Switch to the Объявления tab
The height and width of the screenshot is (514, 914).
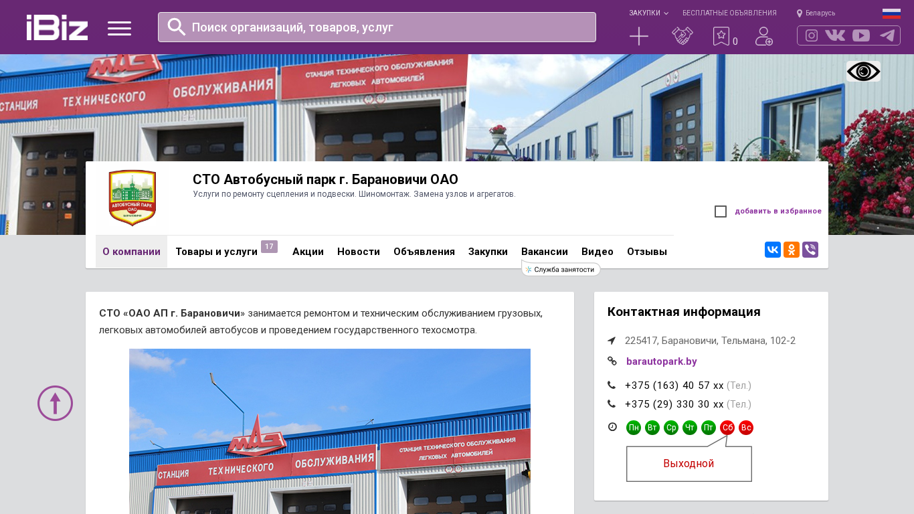424,252
